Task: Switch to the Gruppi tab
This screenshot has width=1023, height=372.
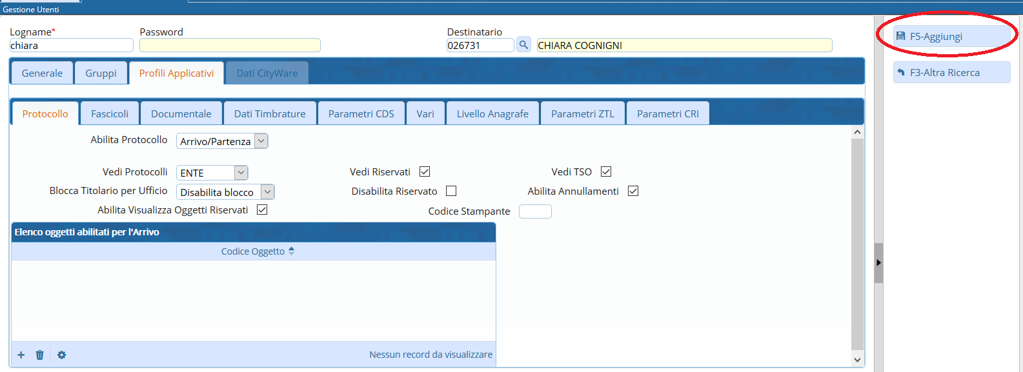Action: coord(101,73)
